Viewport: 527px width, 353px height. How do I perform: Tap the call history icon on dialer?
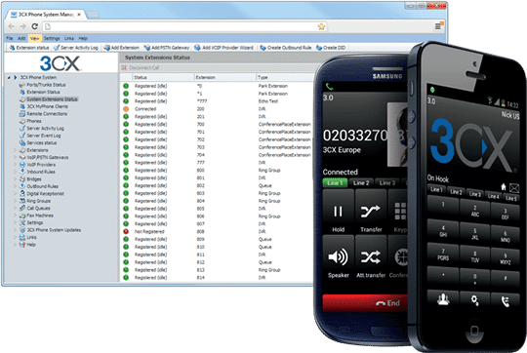(x=506, y=301)
